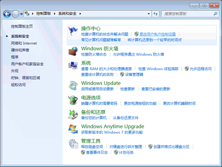Click the Backup and Restore icon
The height and width of the screenshot is (167, 222).
[x=73, y=115]
